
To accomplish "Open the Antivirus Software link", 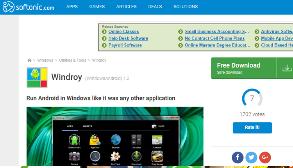I will tap(277, 32).
